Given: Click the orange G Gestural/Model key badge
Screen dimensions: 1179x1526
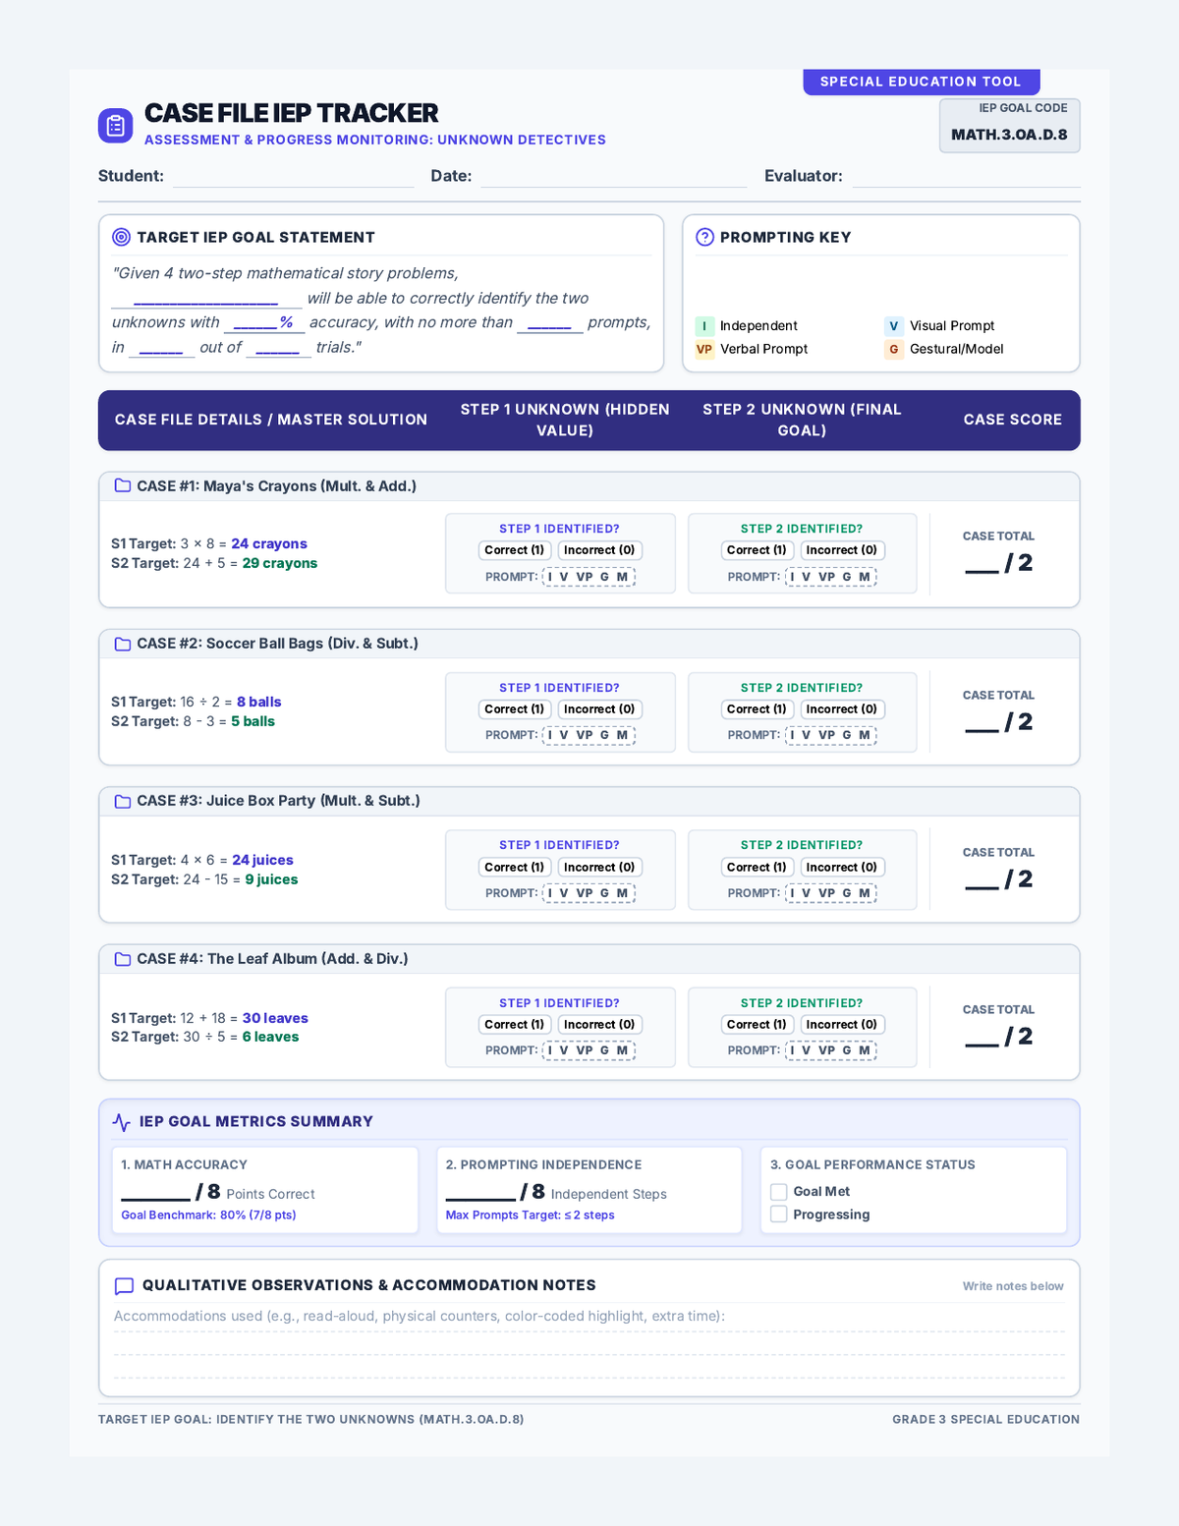Looking at the screenshot, I should tap(893, 350).
